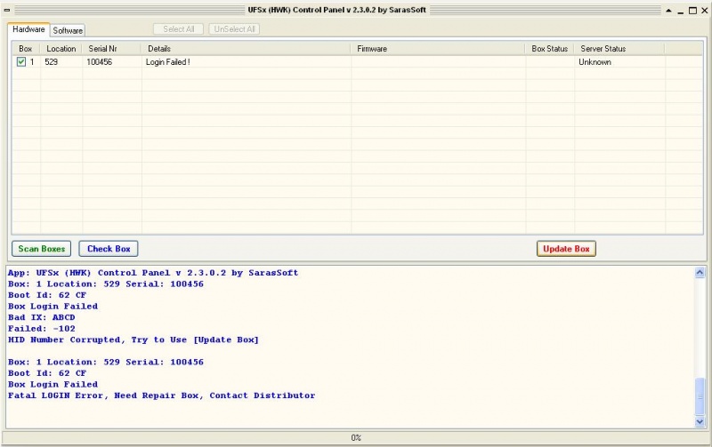The image size is (712, 447).
Task: Click the first 'Boot Id: 62 CF' log line
Action: (47, 295)
